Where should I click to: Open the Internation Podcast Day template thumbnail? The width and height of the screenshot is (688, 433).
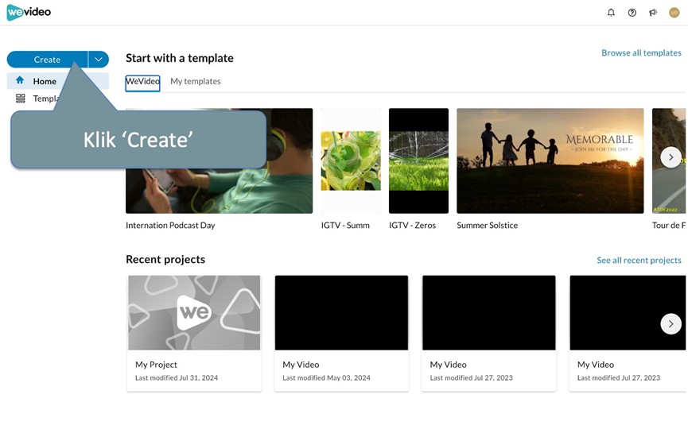(219, 160)
